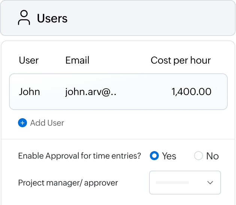Click the chevron arrow in approver dropdown
Screen dimensions: 236x205
point(210,183)
